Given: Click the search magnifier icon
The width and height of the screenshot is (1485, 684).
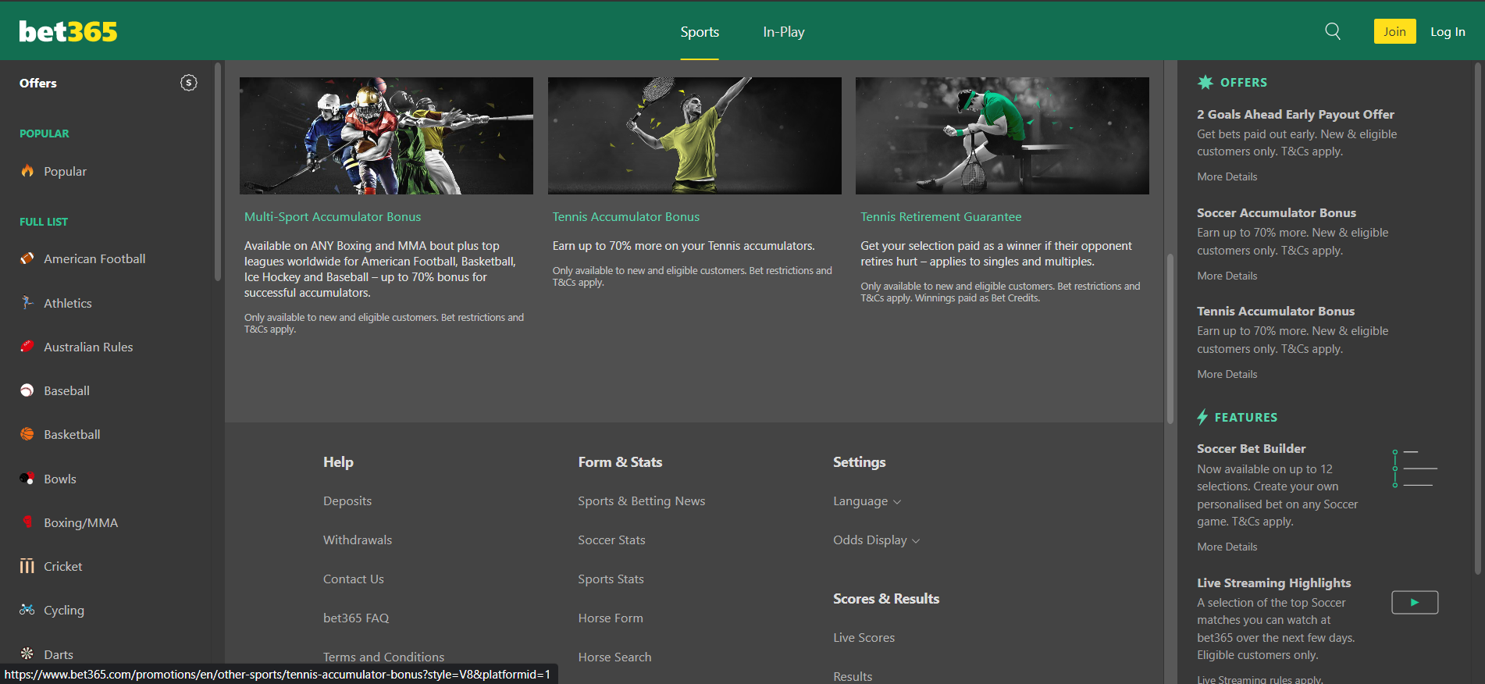Looking at the screenshot, I should click(x=1333, y=31).
